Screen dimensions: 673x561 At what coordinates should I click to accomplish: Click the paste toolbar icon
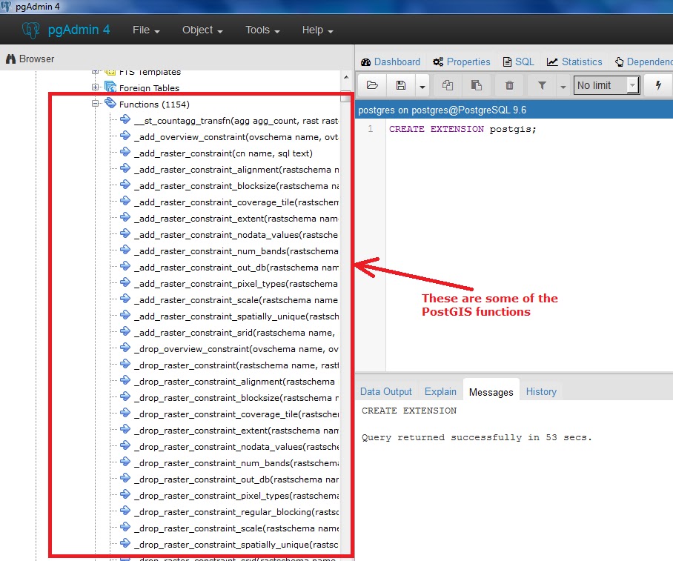[x=477, y=85]
